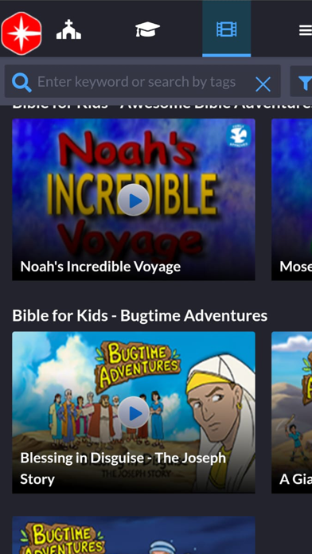312x554 pixels.
Task: Select the film strip videos tab
Action: click(227, 29)
